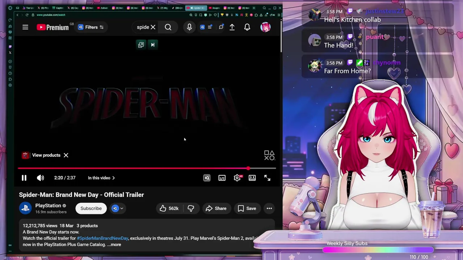Open the vidIQ icon in YouTube header
463x260 pixels.
[x=202, y=27]
